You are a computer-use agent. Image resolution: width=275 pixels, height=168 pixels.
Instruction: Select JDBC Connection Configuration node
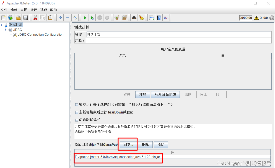[40, 35]
